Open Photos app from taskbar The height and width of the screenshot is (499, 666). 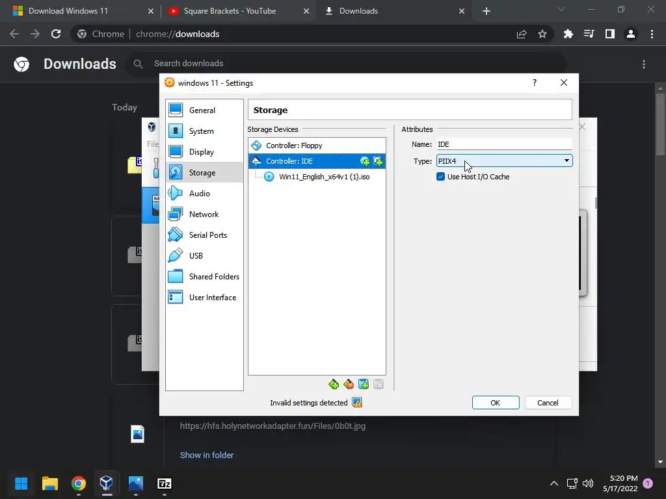135,483
